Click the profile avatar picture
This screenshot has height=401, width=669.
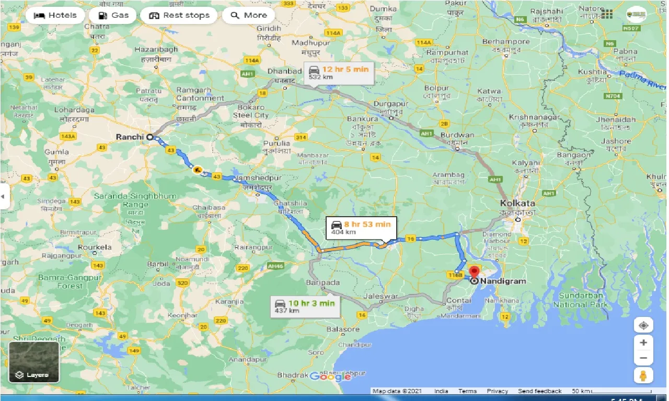636,15
